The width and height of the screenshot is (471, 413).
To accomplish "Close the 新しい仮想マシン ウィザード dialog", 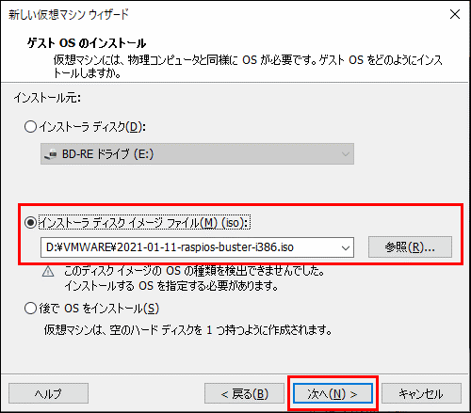I will [x=455, y=14].
